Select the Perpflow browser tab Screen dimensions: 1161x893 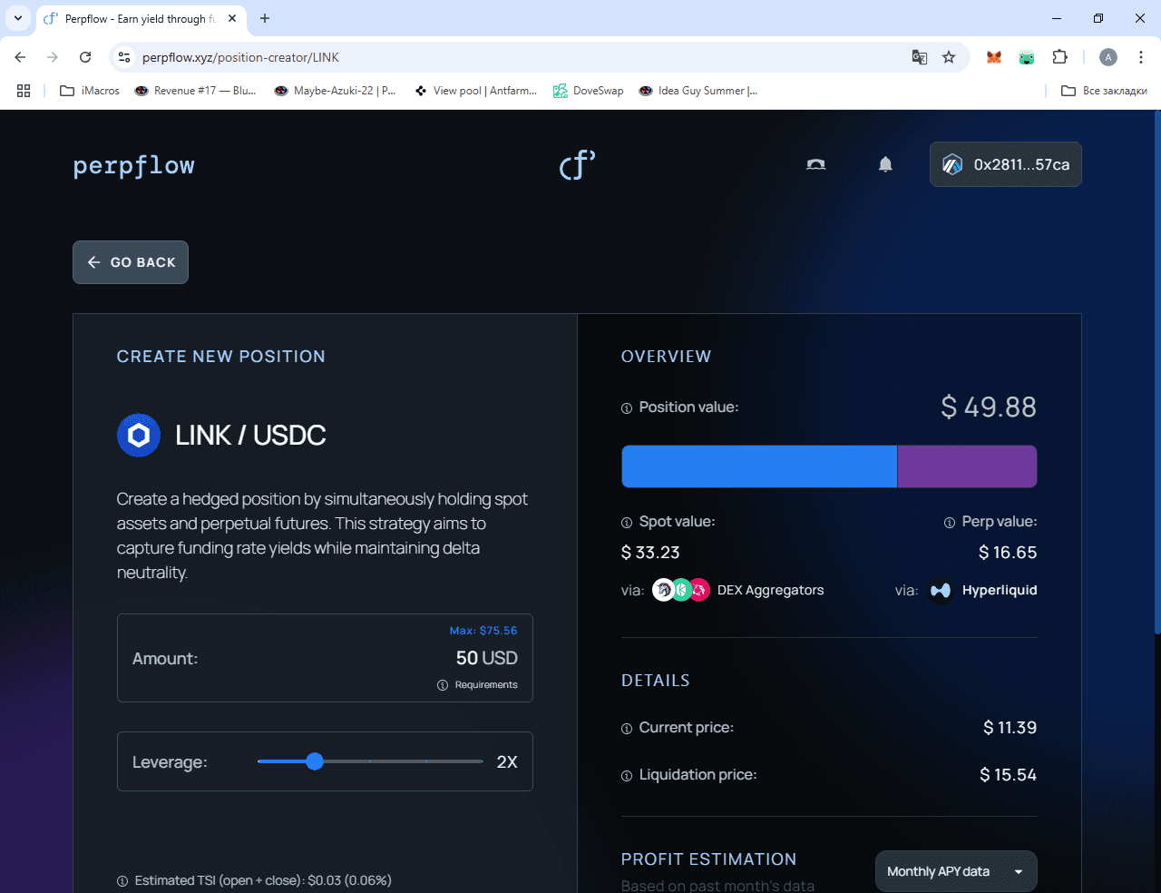point(141,18)
